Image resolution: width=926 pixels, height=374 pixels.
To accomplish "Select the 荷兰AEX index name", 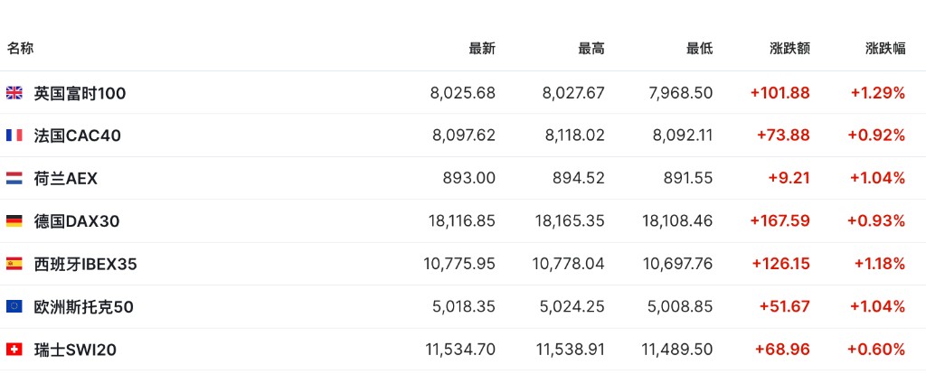I will [x=65, y=178].
